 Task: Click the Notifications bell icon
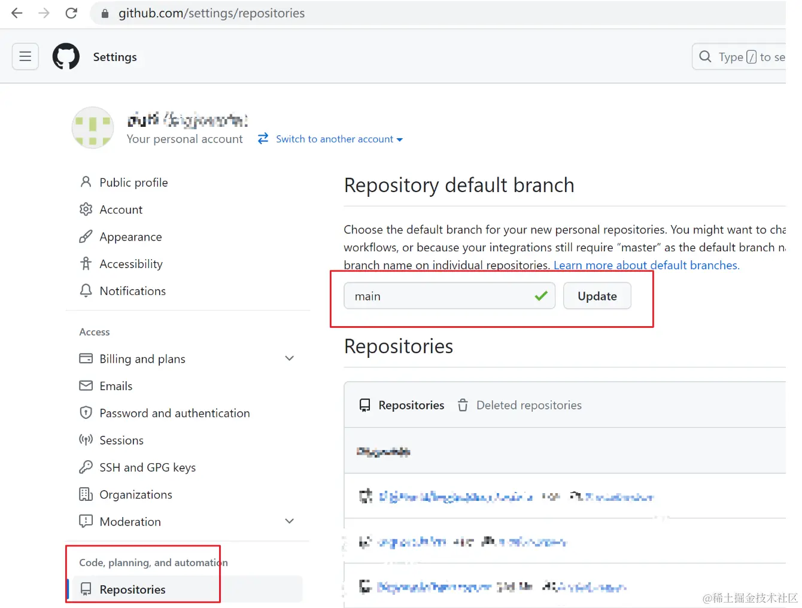point(86,291)
